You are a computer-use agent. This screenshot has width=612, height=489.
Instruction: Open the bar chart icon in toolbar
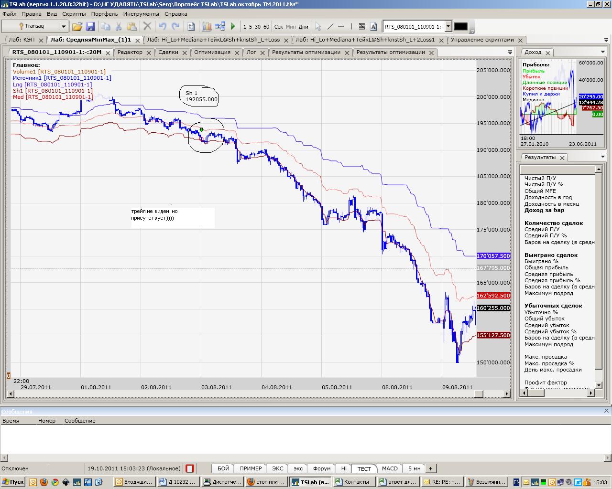tap(207, 27)
